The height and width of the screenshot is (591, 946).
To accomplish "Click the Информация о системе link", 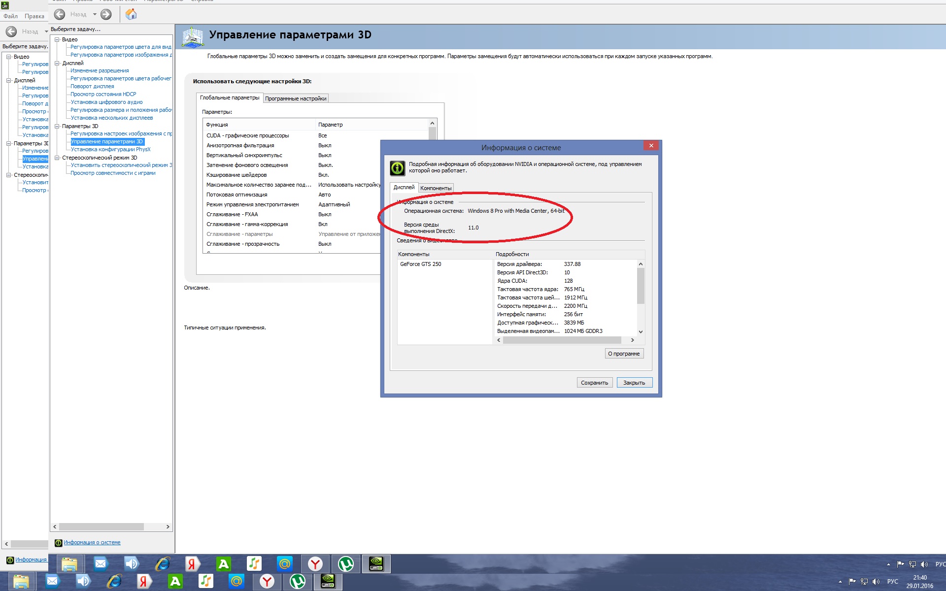I will 92,543.
